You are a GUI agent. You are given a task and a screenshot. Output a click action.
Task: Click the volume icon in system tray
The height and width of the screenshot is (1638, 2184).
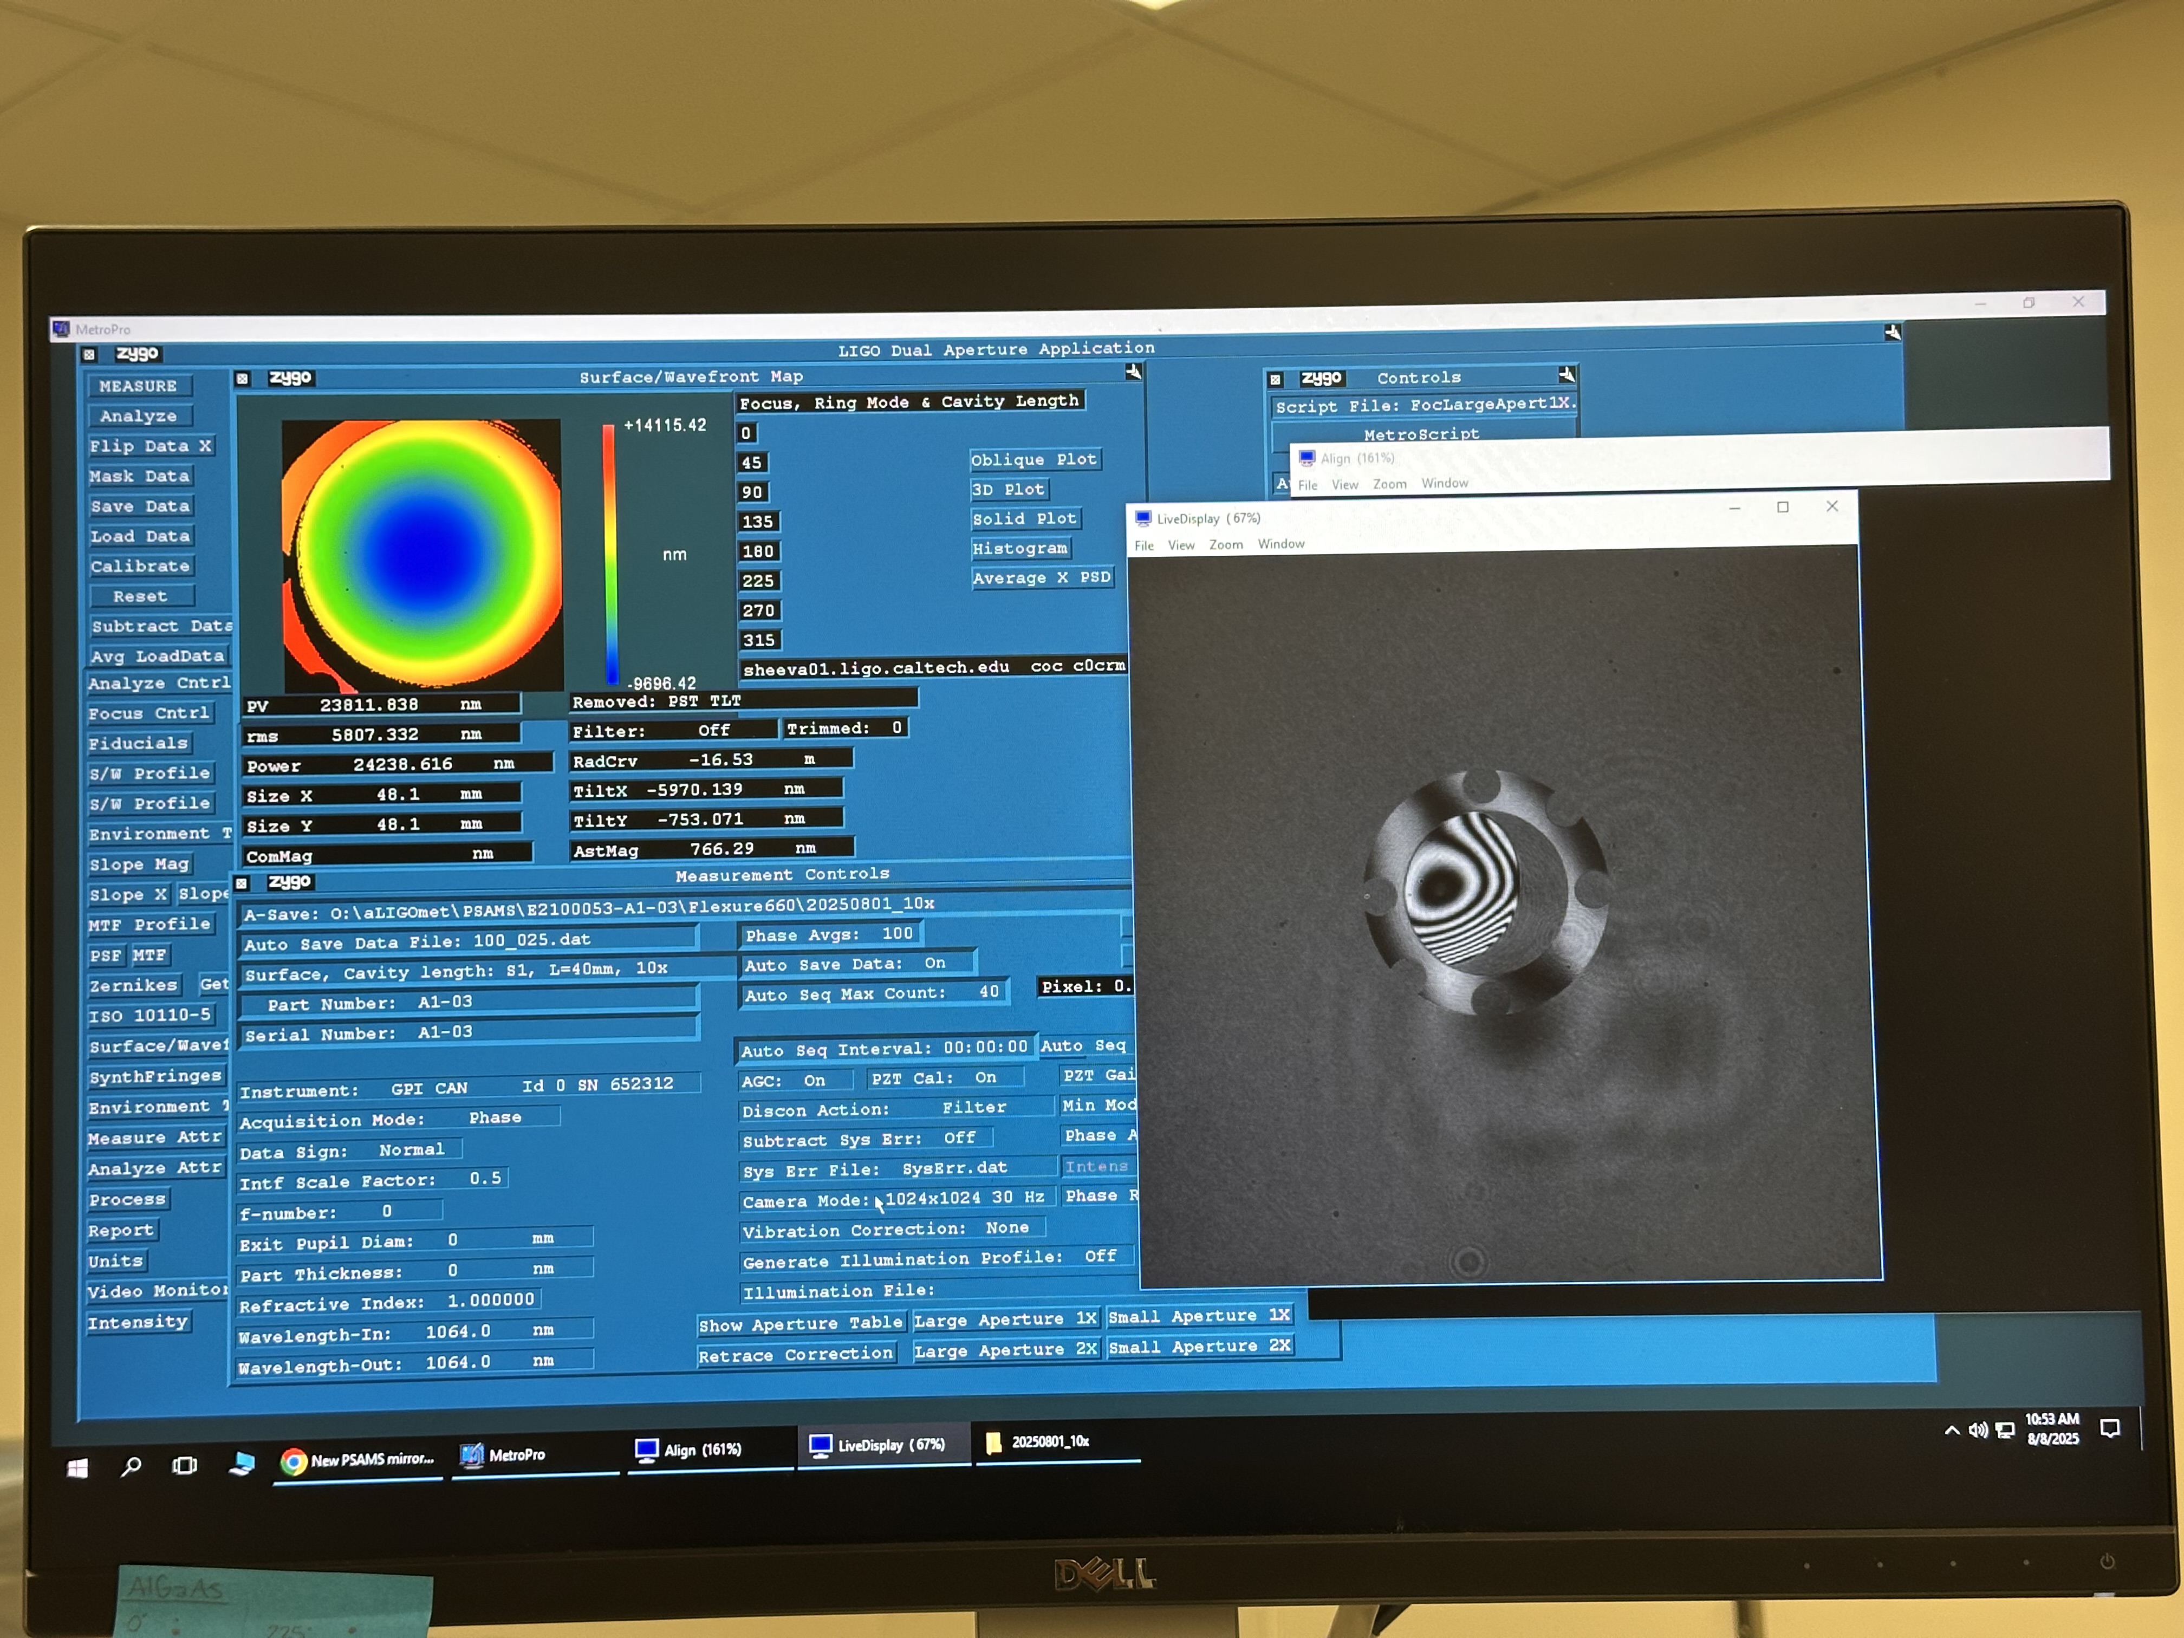coord(1978,1429)
